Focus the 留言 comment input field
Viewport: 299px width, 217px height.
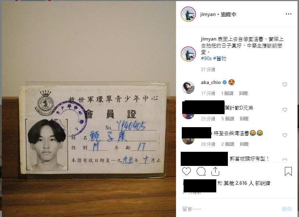229,209
